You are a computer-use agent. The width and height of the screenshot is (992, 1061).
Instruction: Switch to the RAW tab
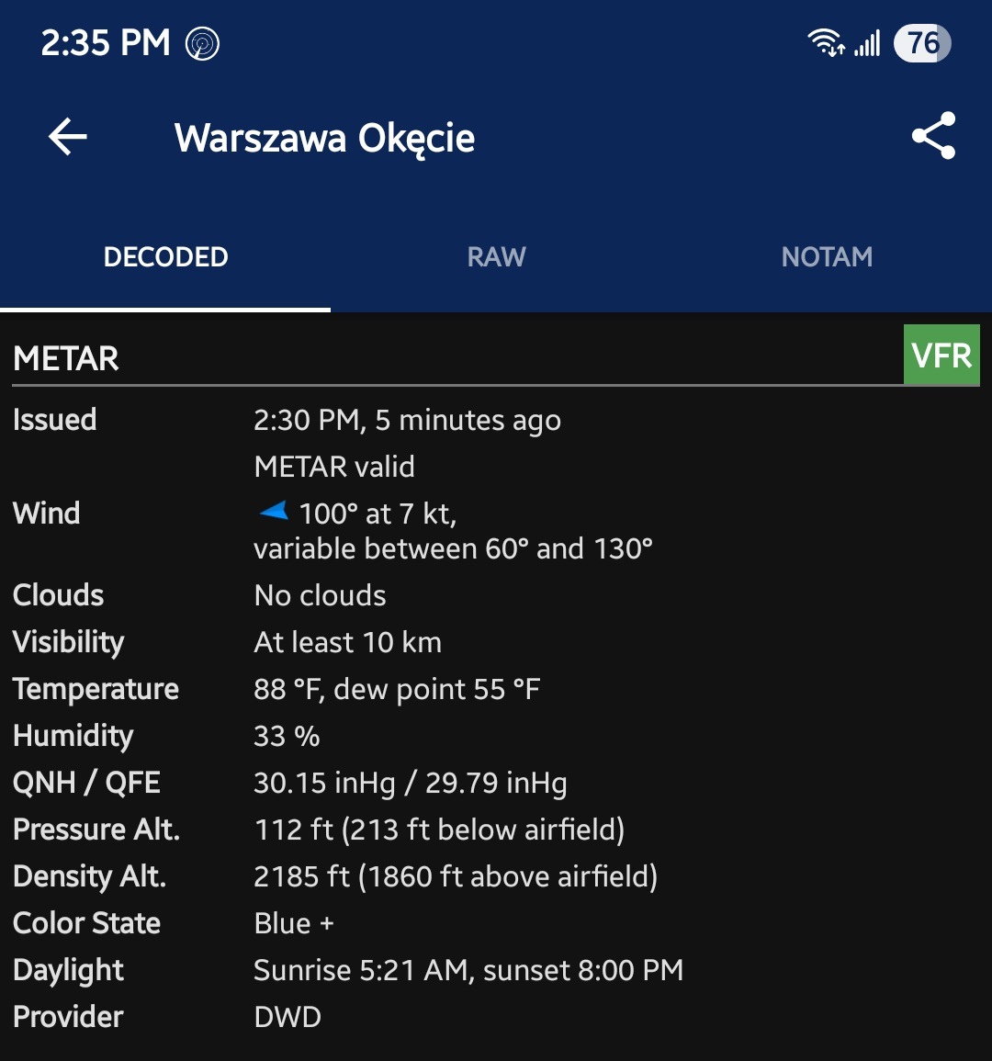tap(496, 257)
